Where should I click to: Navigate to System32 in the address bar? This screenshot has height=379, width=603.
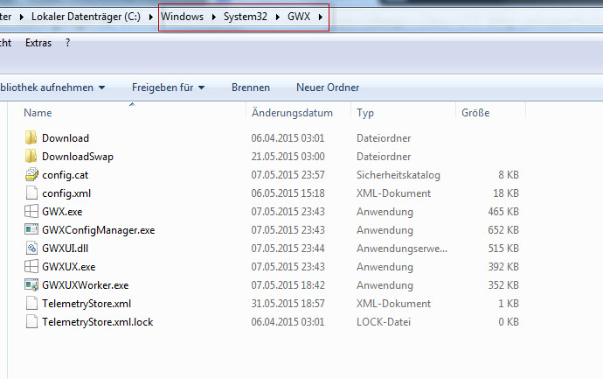pyautogui.click(x=246, y=17)
